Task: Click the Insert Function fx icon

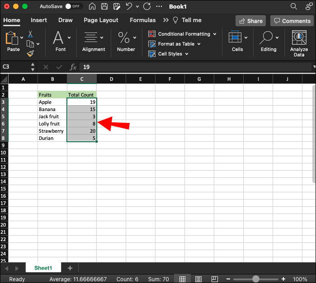Action: click(73, 67)
